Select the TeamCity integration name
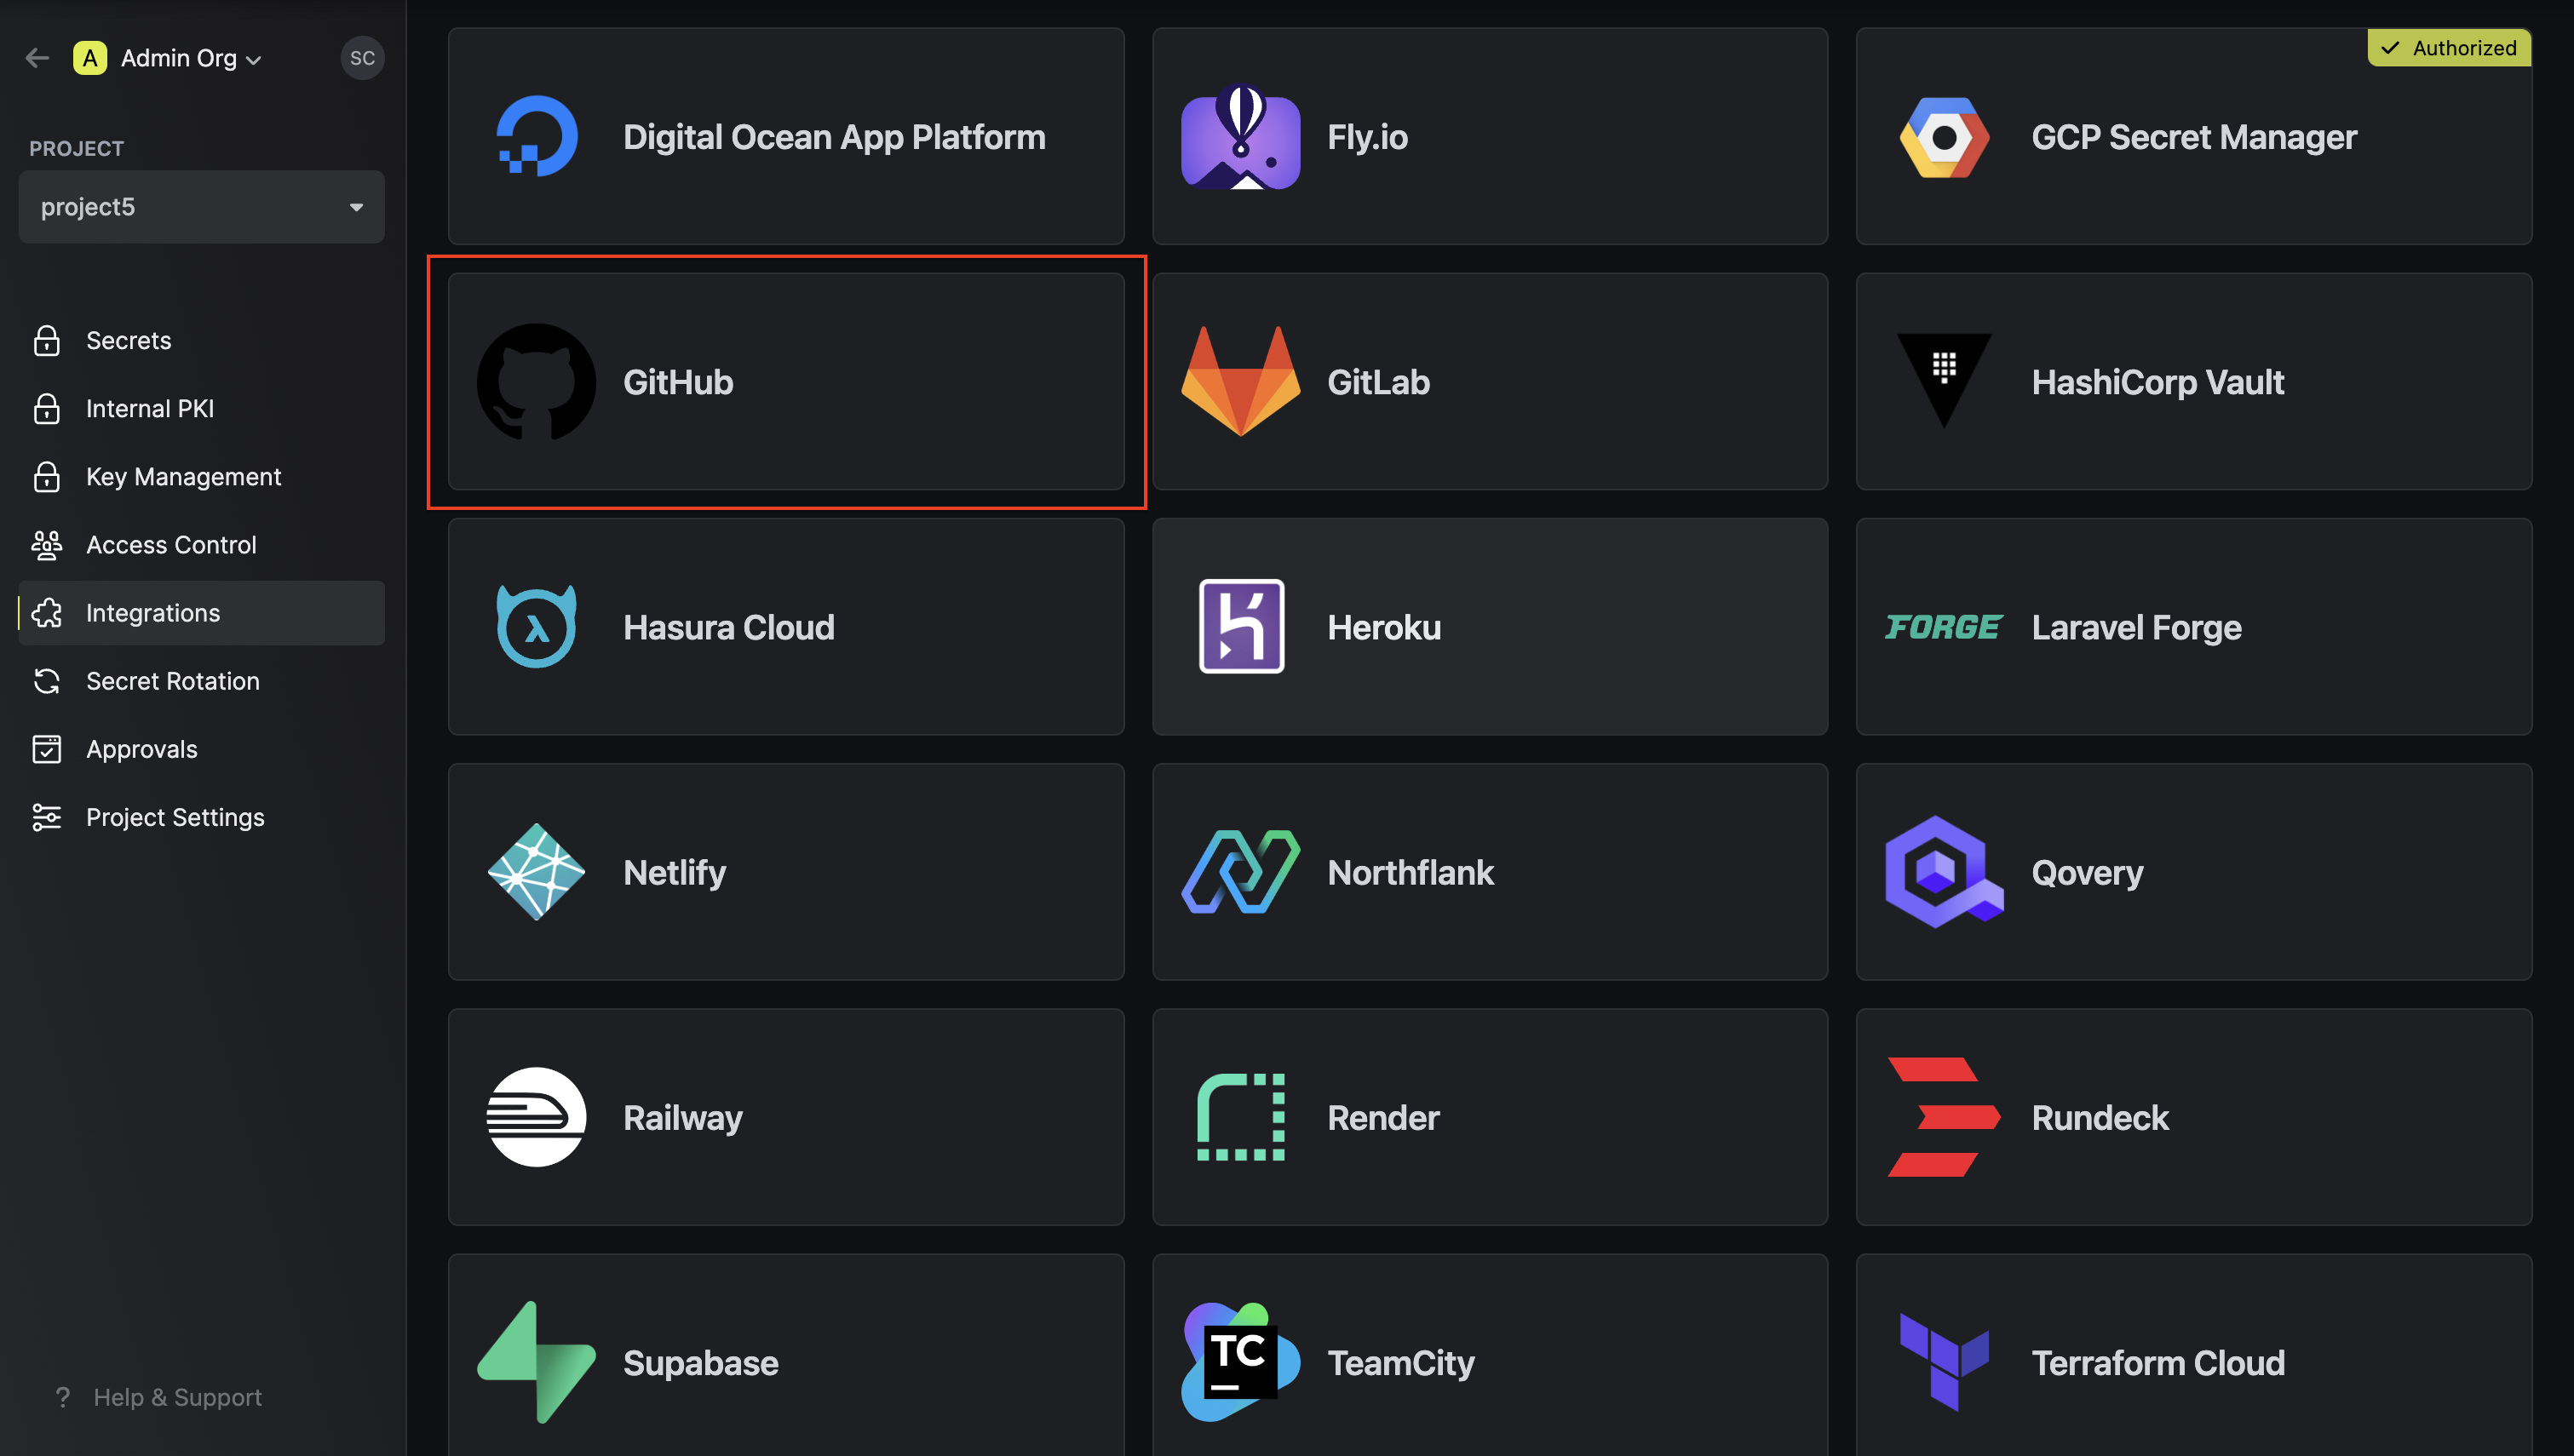Image resolution: width=2574 pixels, height=1456 pixels. [1400, 1363]
